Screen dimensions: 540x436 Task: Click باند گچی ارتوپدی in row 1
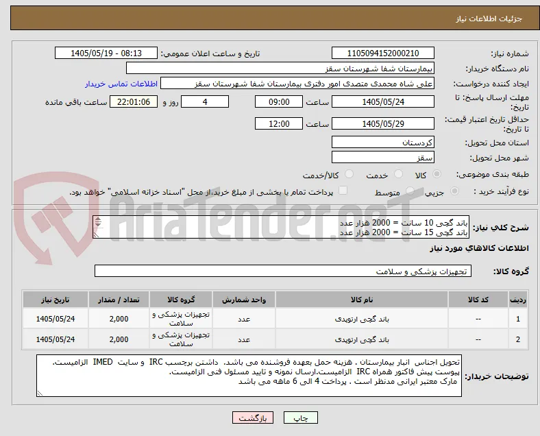click(362, 319)
